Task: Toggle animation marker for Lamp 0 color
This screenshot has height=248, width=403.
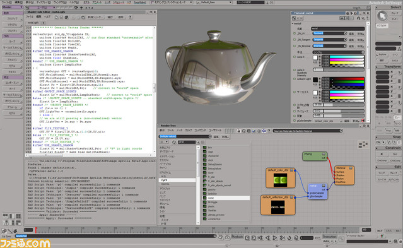Action: coord(295,57)
